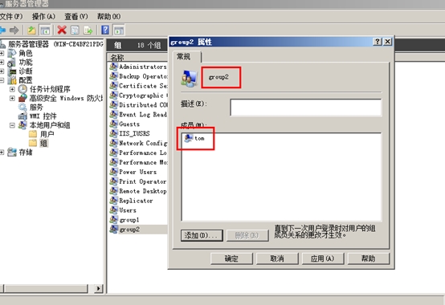Image resolution: width=445 pixels, height=305 pixels.
Task: Open the 帮助(H) menu
Action: pos(109,17)
